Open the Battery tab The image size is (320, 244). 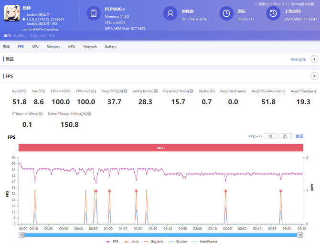point(110,46)
